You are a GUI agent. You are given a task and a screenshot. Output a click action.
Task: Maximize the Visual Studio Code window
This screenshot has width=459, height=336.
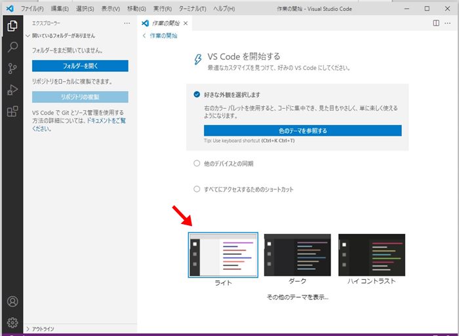click(427, 9)
